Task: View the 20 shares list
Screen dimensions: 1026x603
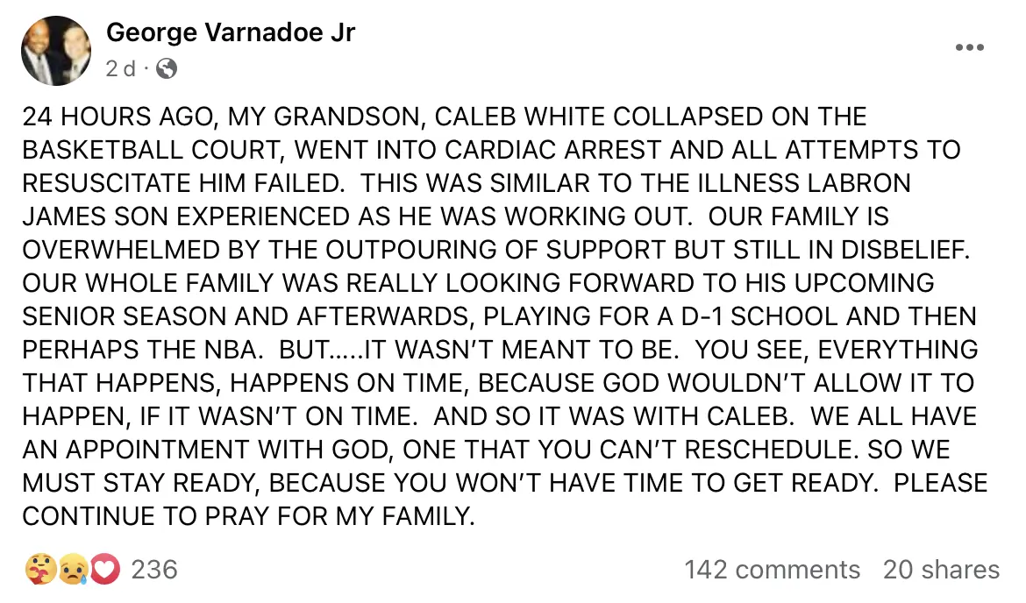Action: [x=941, y=570]
